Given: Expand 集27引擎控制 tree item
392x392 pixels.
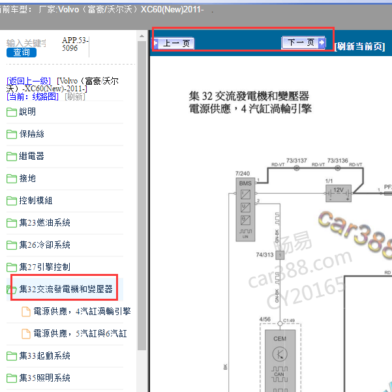Looking at the screenshot, I should pyautogui.click(x=45, y=267).
